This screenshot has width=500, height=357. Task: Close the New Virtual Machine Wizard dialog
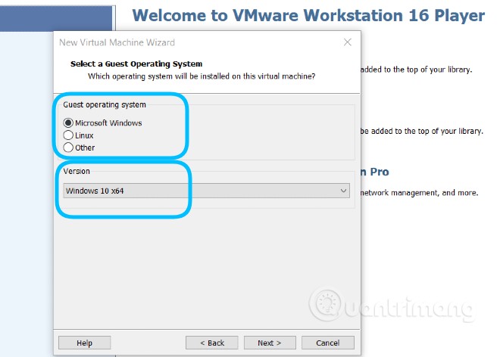[348, 42]
